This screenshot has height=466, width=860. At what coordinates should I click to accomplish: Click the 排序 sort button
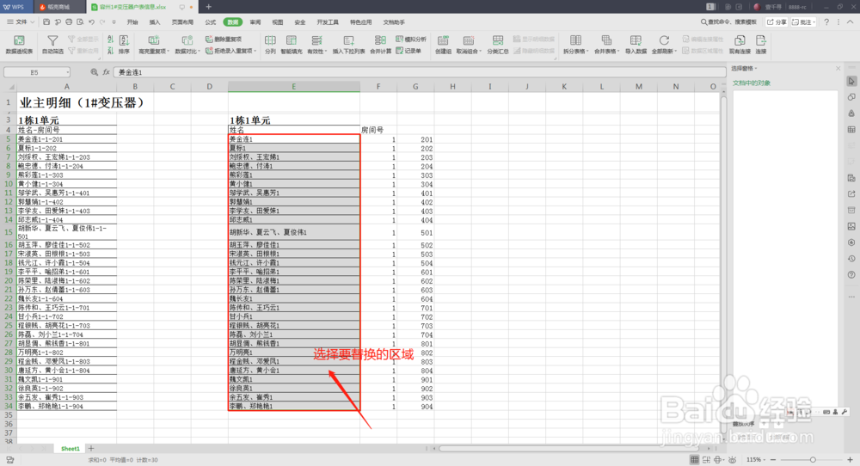click(x=124, y=45)
